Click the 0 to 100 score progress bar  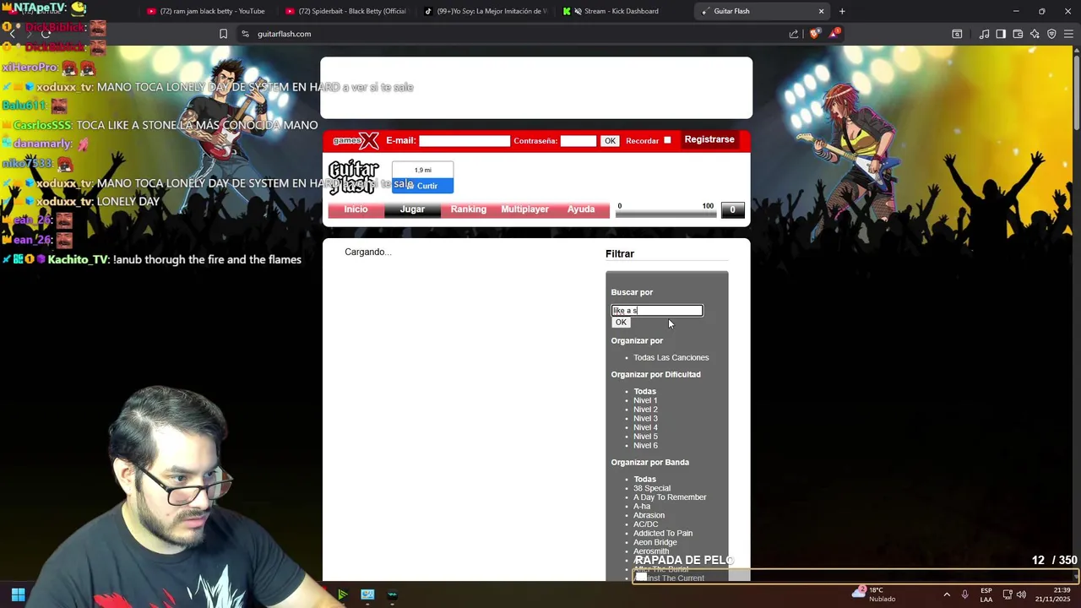[x=665, y=214]
